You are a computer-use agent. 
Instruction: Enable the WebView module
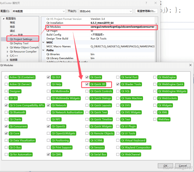click(155, 119)
